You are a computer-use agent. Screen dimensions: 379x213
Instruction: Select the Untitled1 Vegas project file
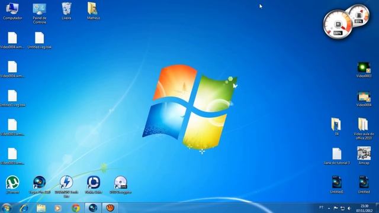pos(336,185)
